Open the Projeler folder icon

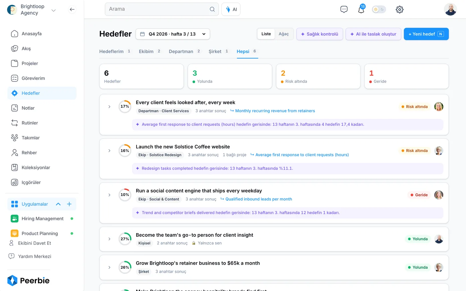[x=15, y=64]
